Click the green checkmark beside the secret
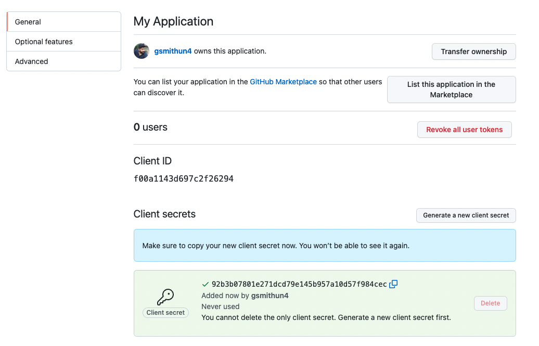539x346 pixels. [x=205, y=284]
